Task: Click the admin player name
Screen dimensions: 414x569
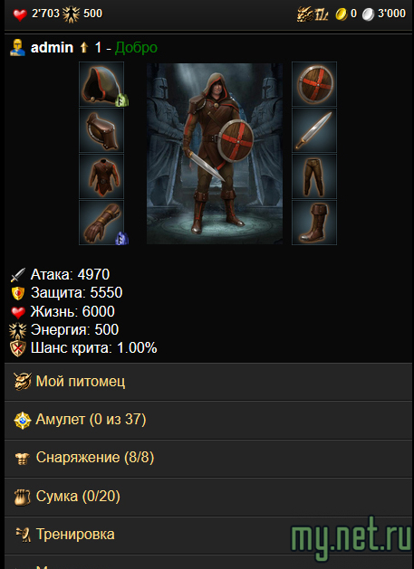Action: click(x=52, y=48)
